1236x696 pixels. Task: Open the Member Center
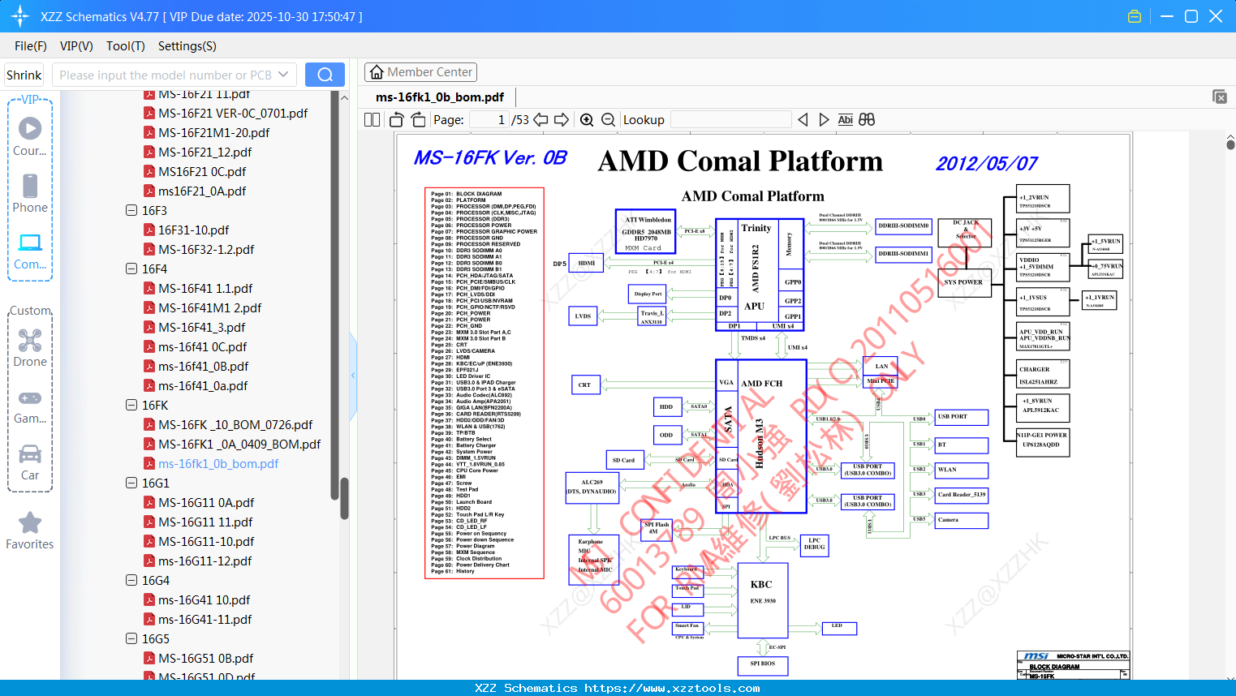pyautogui.click(x=420, y=71)
